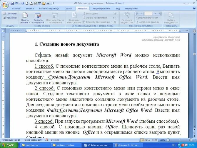This screenshot has width=197, height=148.
Task: Click the Наклейки labels button
Action: [x=10, y=18]
